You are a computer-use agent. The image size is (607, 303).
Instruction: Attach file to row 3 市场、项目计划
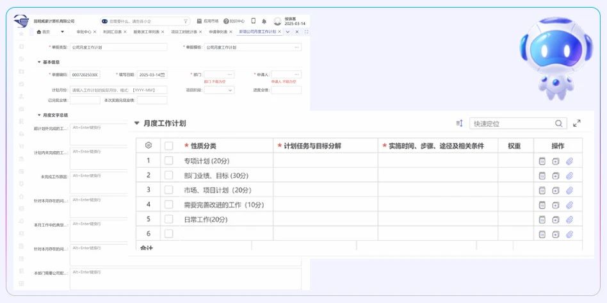point(569,190)
